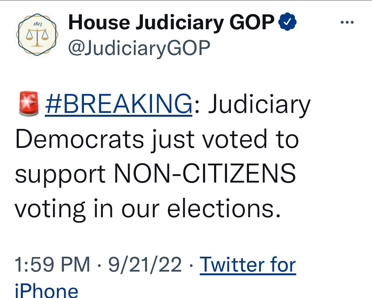
Task: Open the three-dot more options menu
Action: coord(347,23)
